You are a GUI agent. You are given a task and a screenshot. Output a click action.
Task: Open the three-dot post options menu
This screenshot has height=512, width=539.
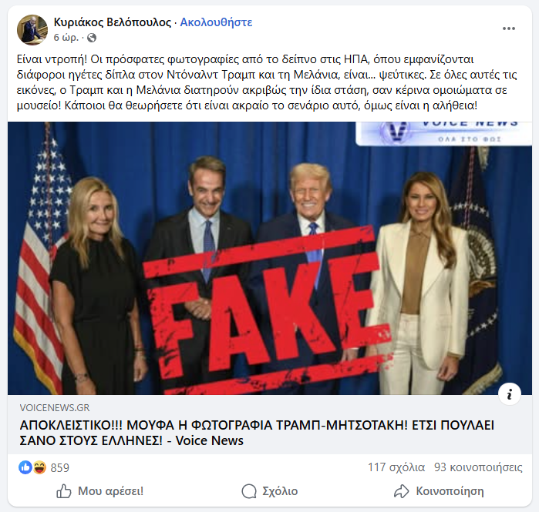[509, 28]
